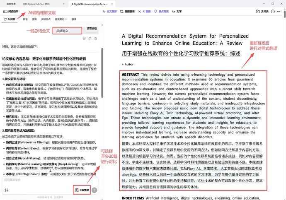The height and width of the screenshot is (200, 286).
Task: Click the heading 2. 现有推荐系统方法概览
Action: (x=19, y=130)
